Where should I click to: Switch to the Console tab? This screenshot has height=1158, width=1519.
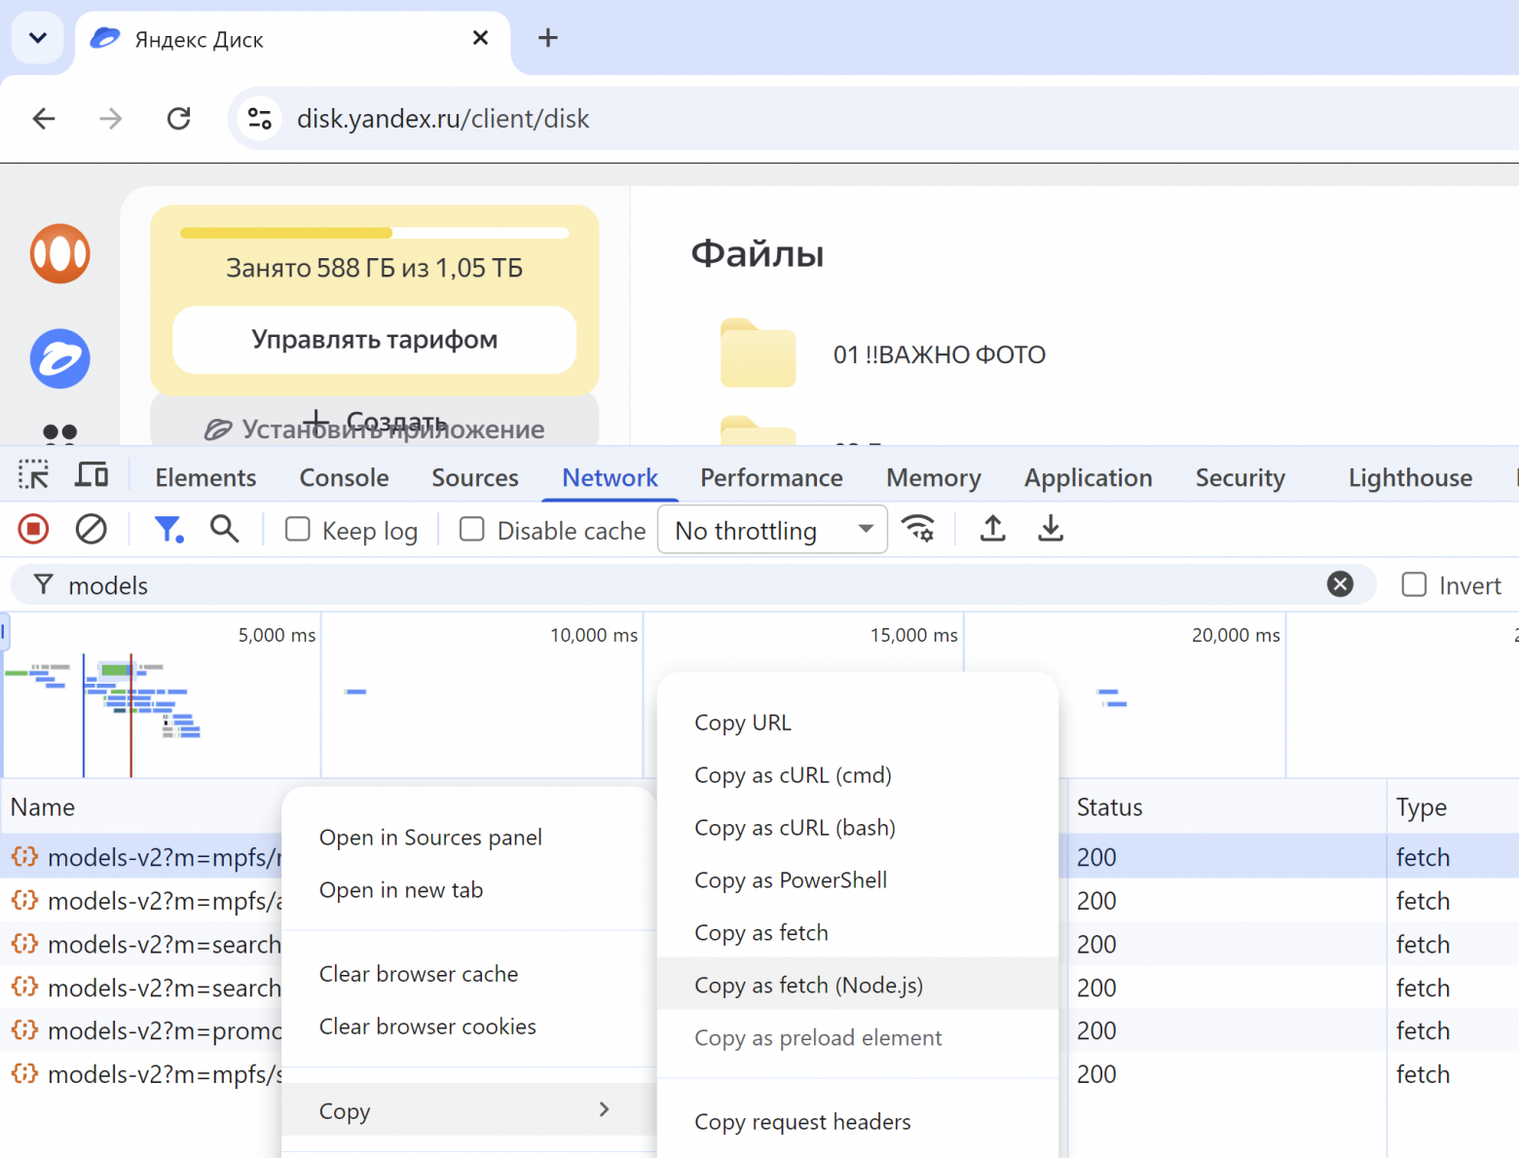pos(344,478)
